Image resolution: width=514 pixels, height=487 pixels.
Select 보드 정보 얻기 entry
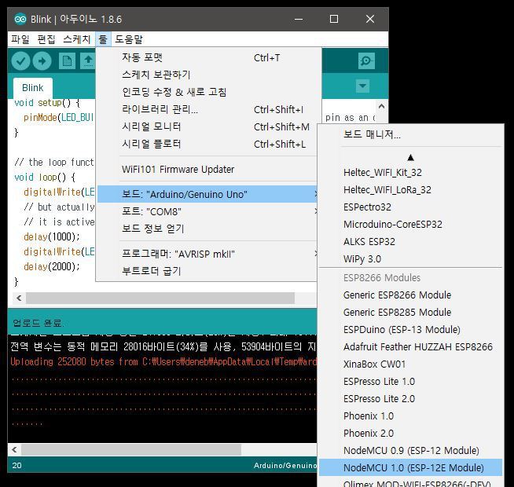tap(207, 229)
